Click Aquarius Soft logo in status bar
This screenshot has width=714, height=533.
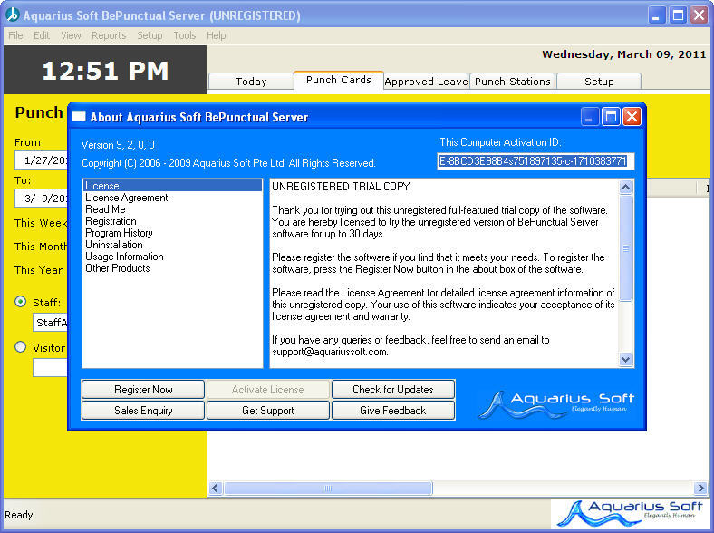click(x=631, y=514)
